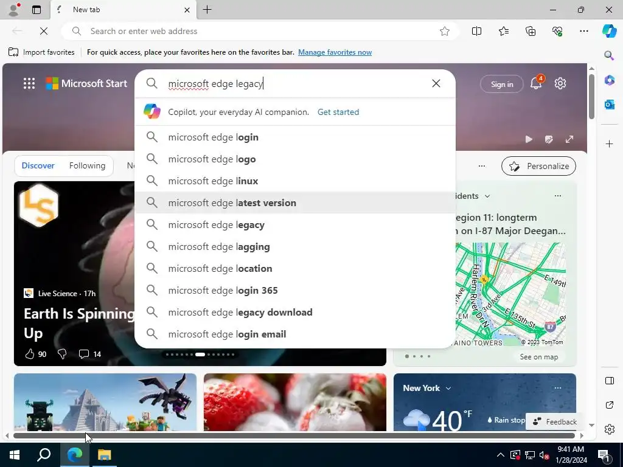Add a sidebar app with plus

point(609,144)
